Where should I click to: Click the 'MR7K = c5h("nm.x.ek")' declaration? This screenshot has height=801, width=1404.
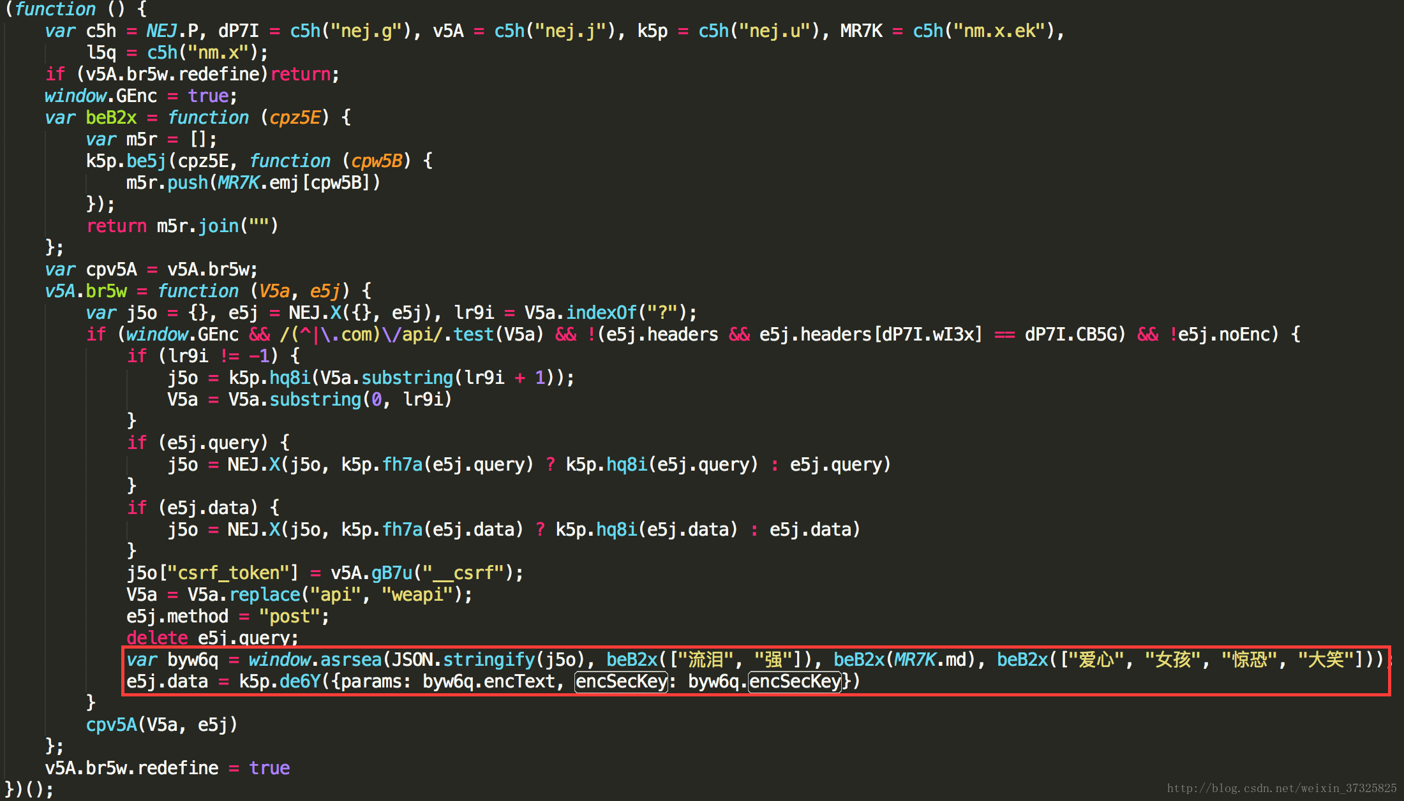coord(948,31)
